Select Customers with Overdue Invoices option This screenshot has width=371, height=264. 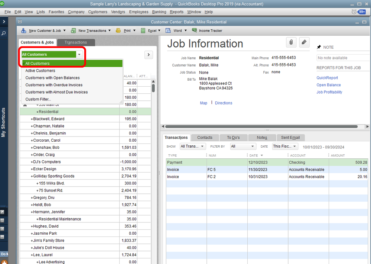coord(72,85)
